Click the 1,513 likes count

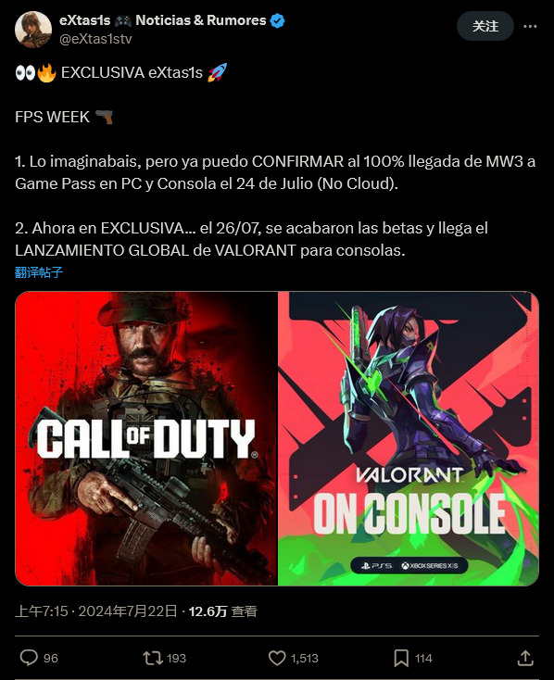(x=304, y=659)
